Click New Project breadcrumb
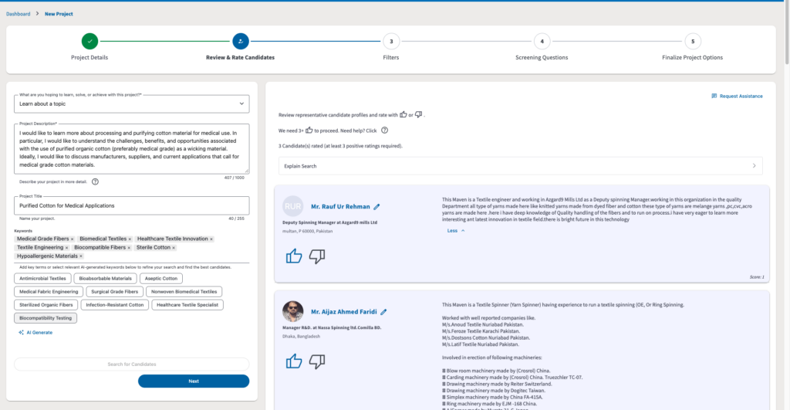Viewport: 790px width, 410px height. [x=59, y=14]
